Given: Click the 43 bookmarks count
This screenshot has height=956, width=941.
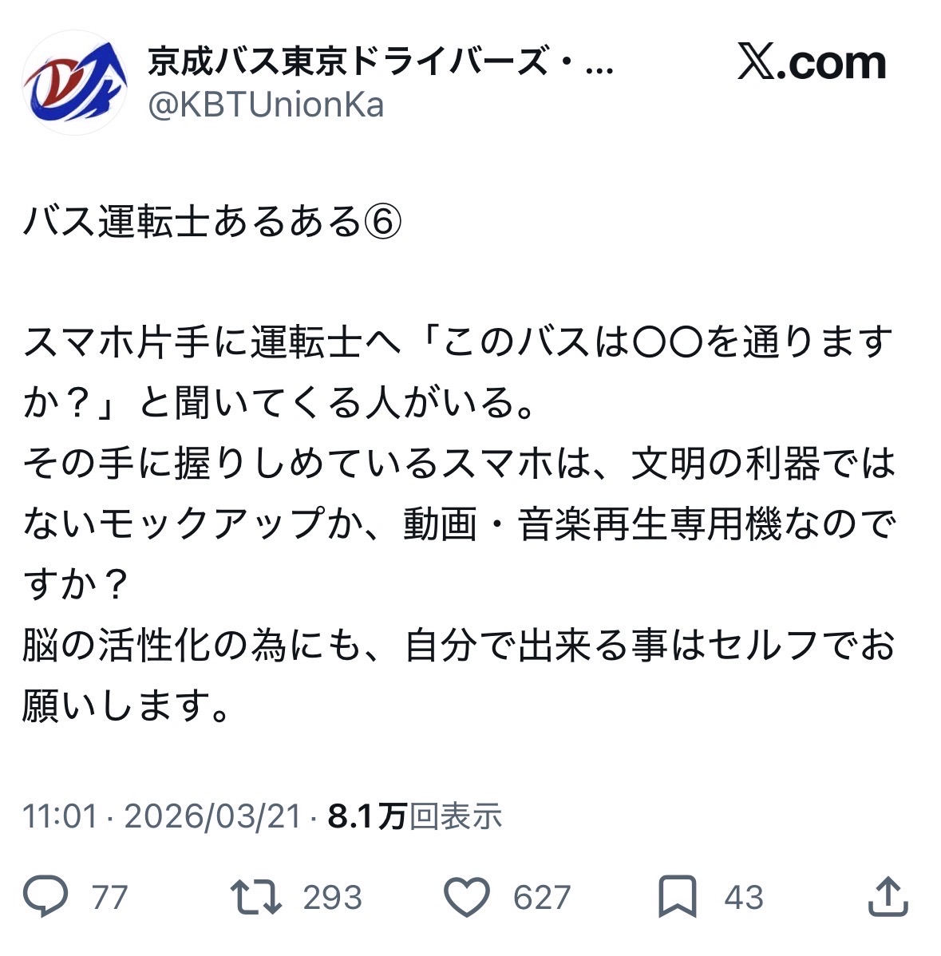Looking at the screenshot, I should pyautogui.click(x=744, y=897).
